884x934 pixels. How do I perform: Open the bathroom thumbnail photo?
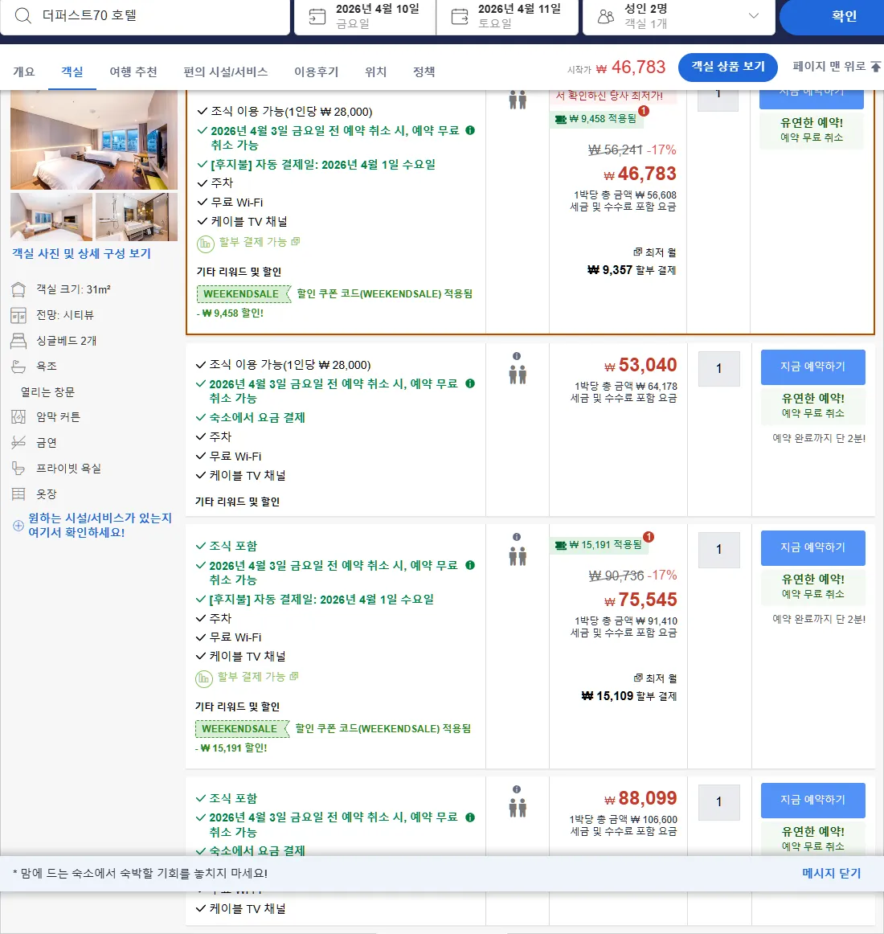point(137,217)
